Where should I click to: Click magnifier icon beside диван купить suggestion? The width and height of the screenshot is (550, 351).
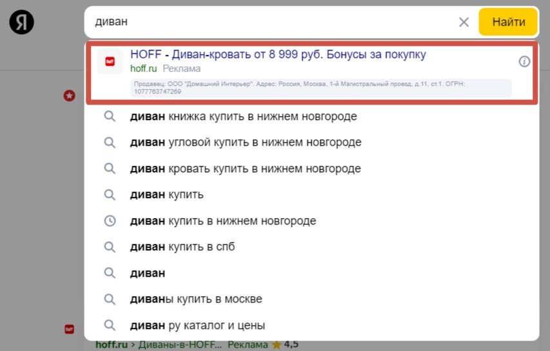click(110, 194)
